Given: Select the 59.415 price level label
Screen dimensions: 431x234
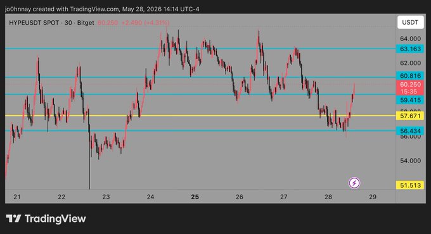Looking at the screenshot, I should 410,100.
